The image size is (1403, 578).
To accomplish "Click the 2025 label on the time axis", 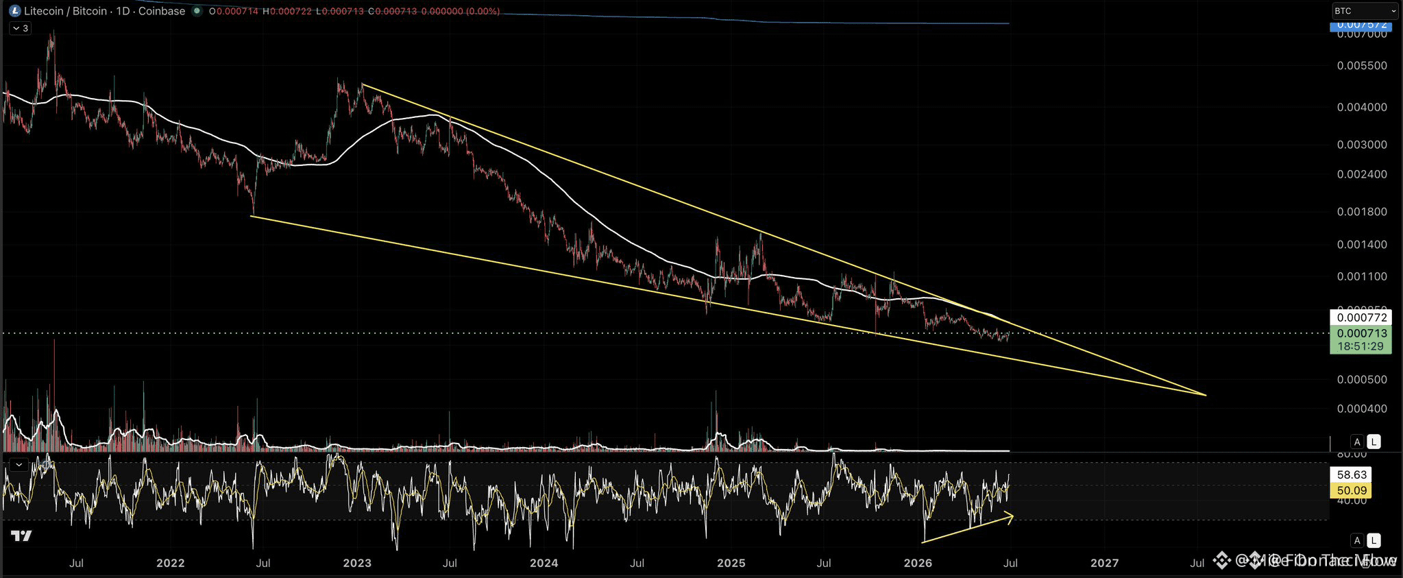I will [x=731, y=563].
